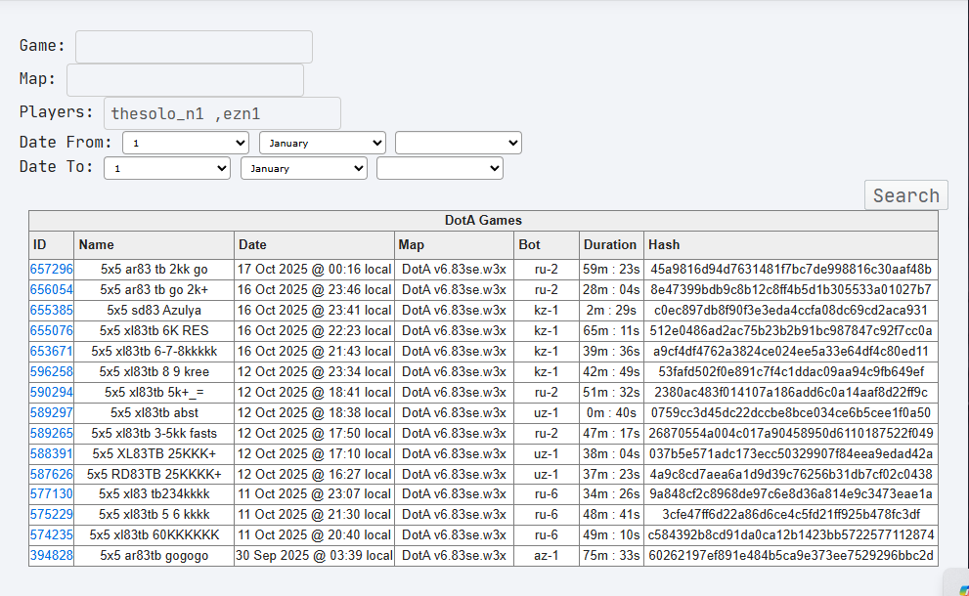Open the Date To day dropdown
The height and width of the screenshot is (596, 969).
167,168
